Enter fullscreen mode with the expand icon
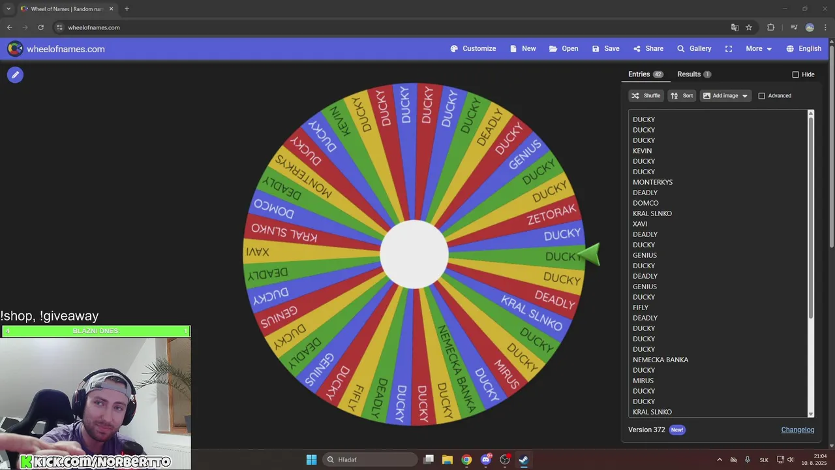 (x=729, y=49)
